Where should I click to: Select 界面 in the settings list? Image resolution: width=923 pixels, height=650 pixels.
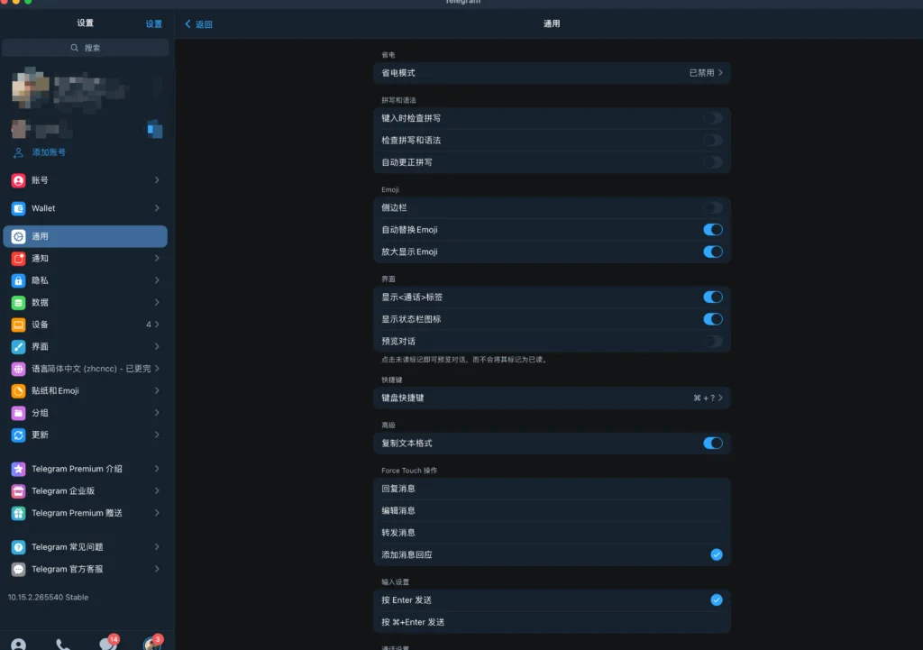click(x=86, y=347)
